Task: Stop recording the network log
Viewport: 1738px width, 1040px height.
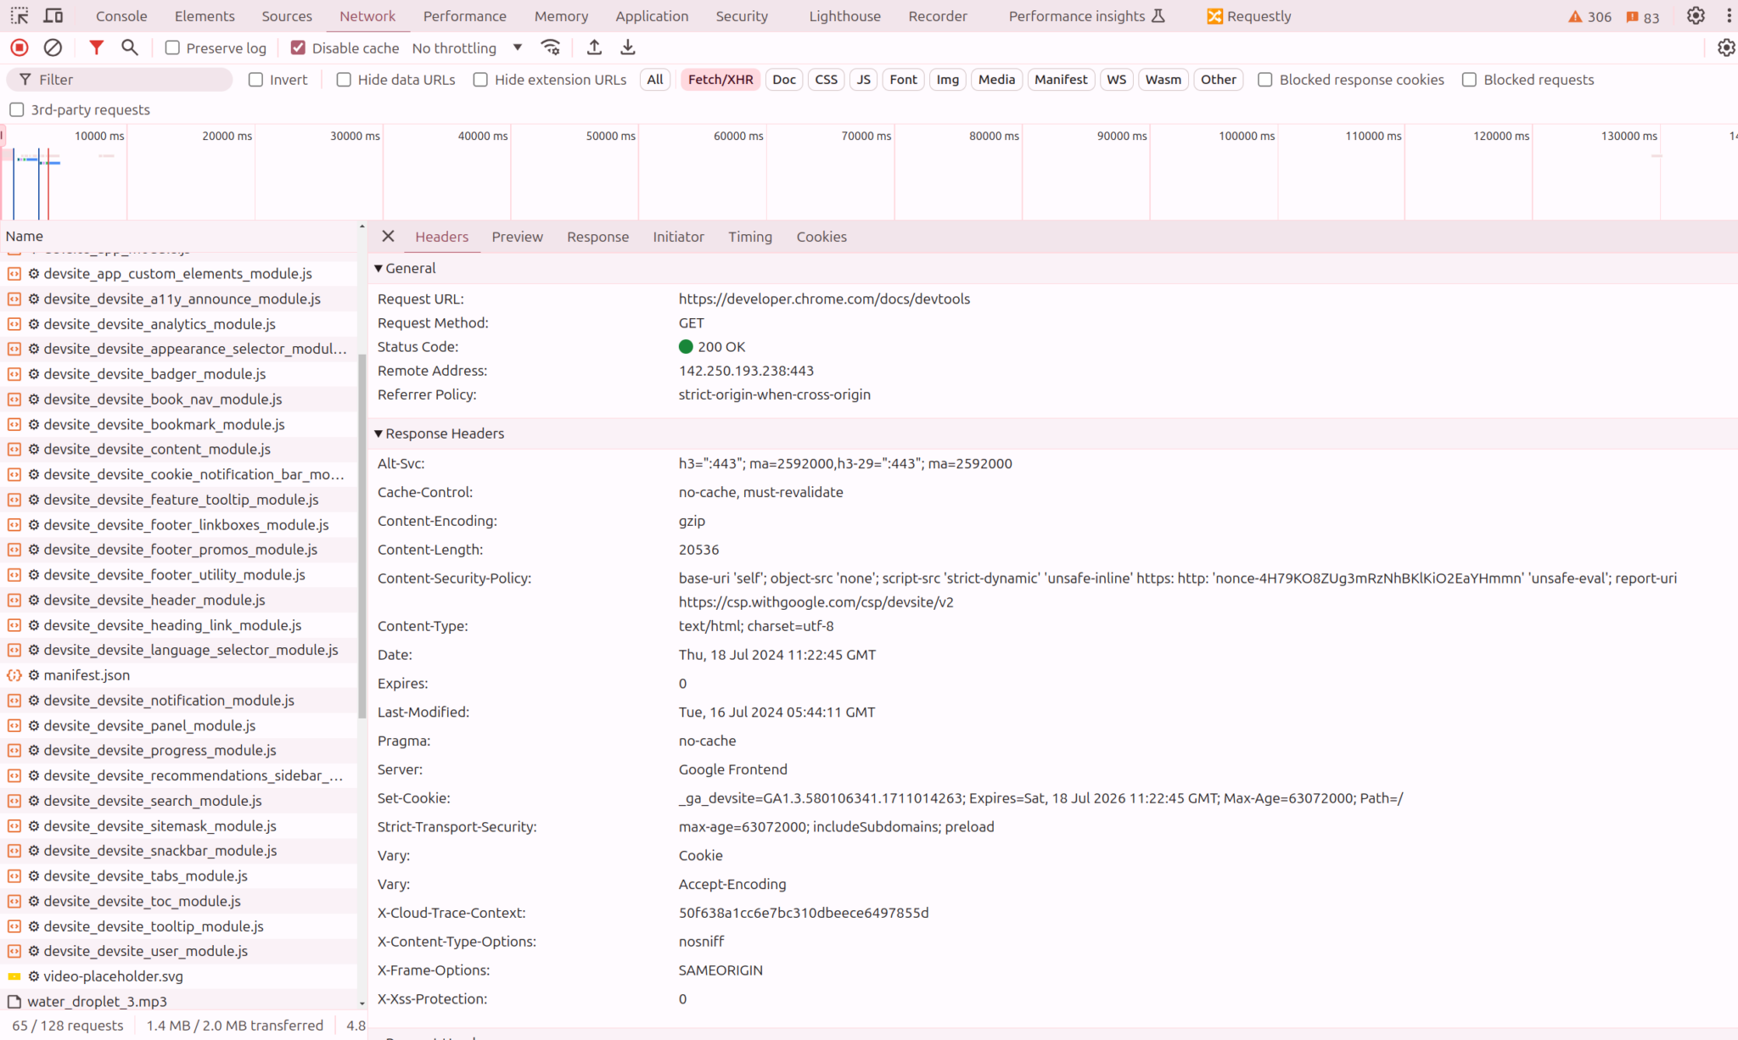Action: [18, 48]
